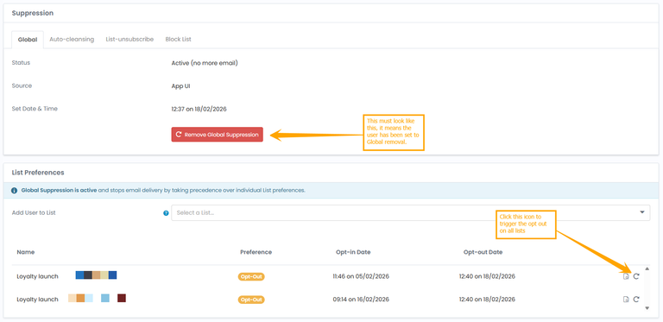Click the Opt-in Date column header
Screen dimensions: 663x322
tap(353, 252)
